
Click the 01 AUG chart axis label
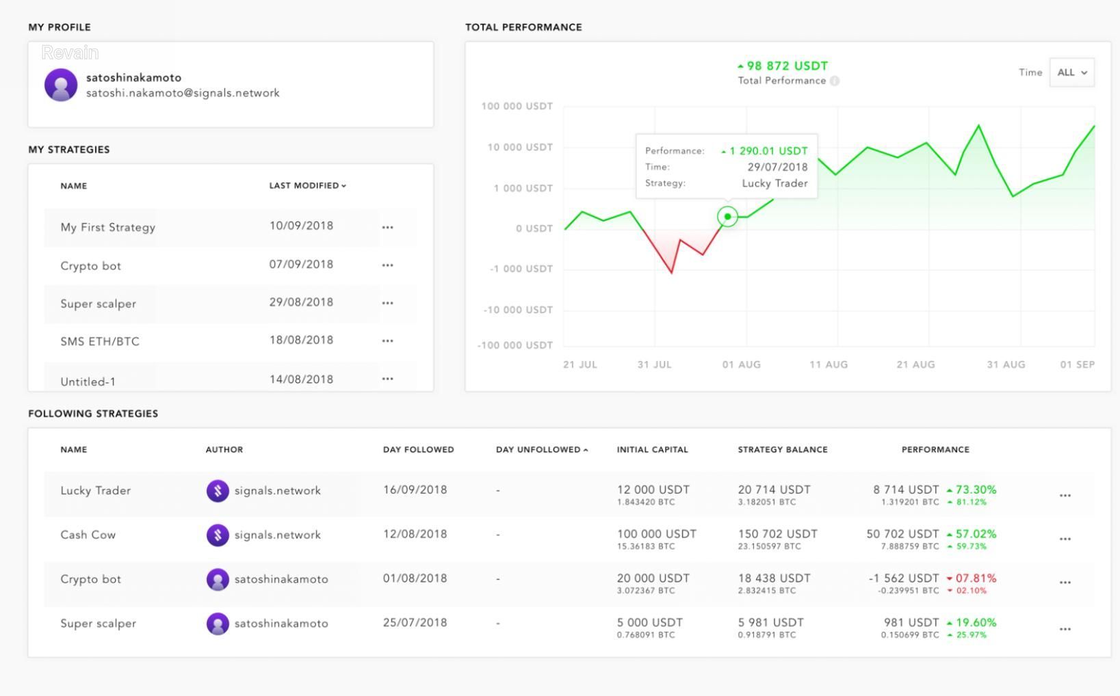coord(741,364)
